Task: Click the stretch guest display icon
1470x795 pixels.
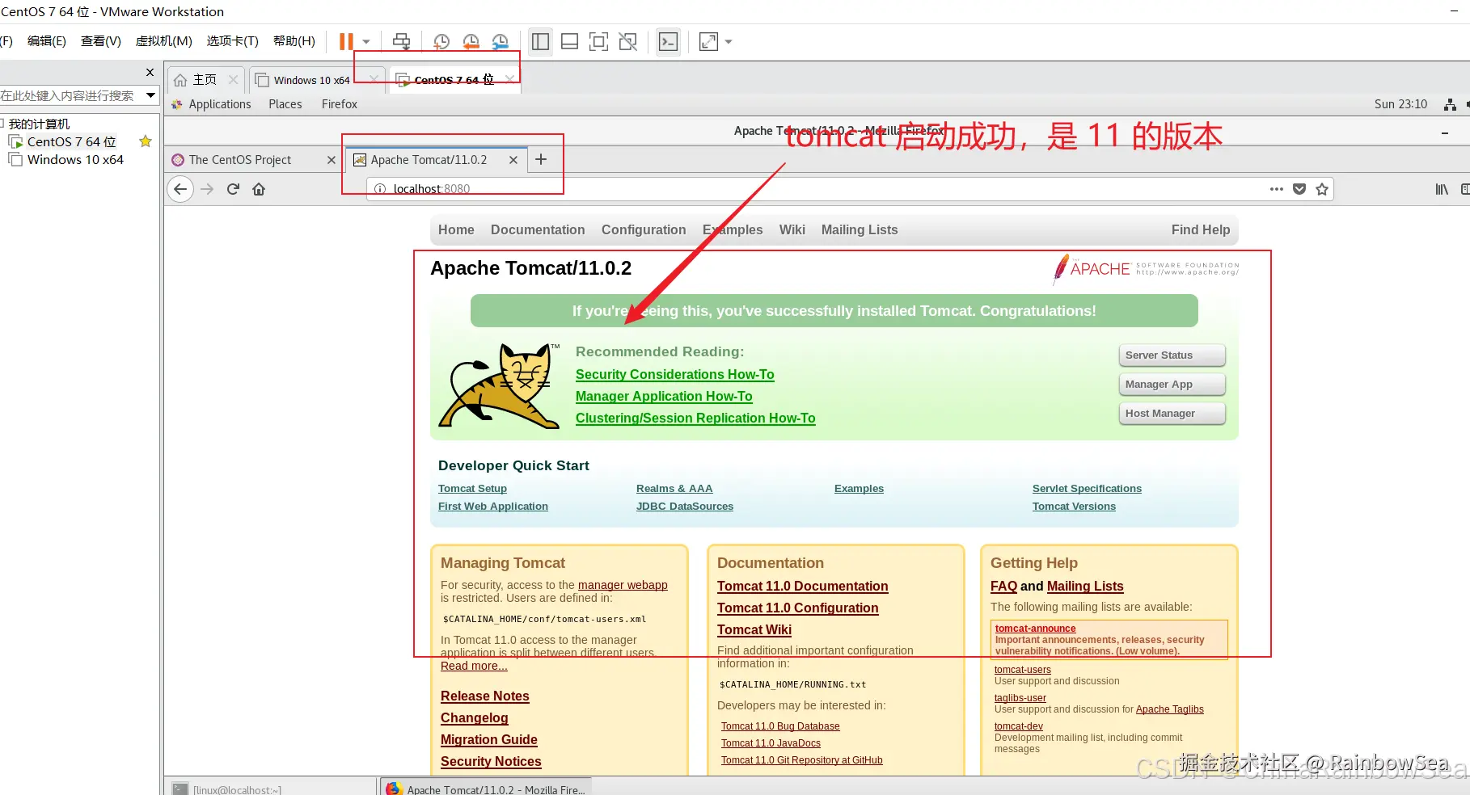Action: (708, 42)
